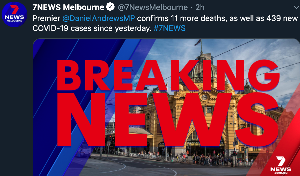Click the tram at the left of the photo

[x=84, y=150]
